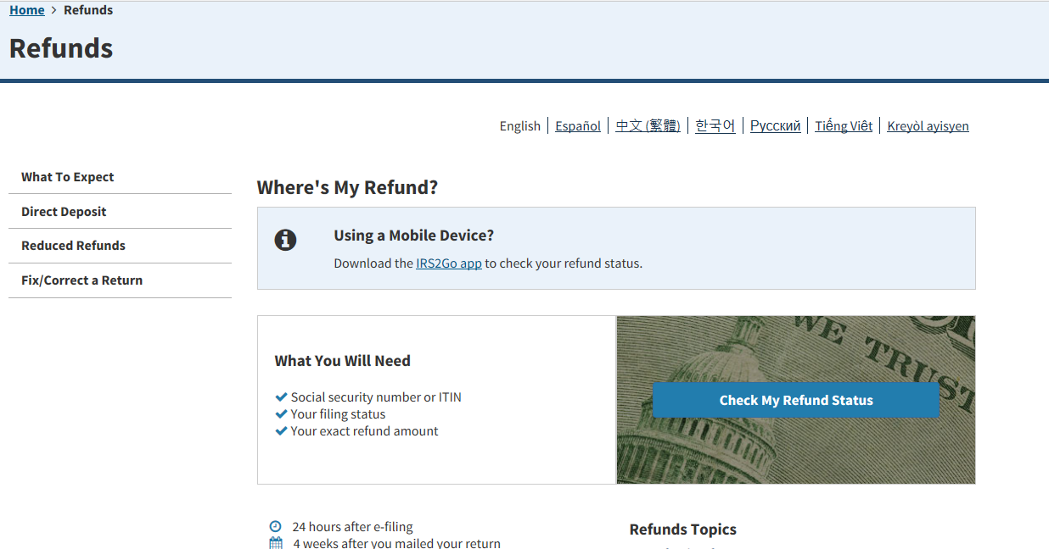The width and height of the screenshot is (1049, 549).
Task: Click the checkmark beside Your exact refund amount
Action: point(281,430)
